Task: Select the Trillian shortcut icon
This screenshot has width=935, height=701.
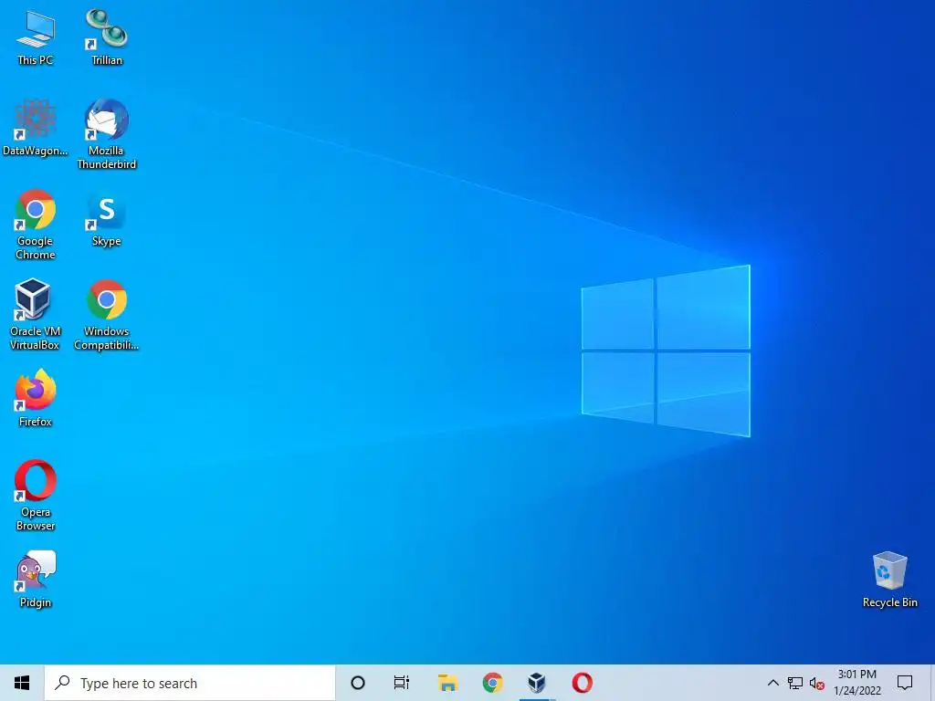Action: click(x=106, y=37)
